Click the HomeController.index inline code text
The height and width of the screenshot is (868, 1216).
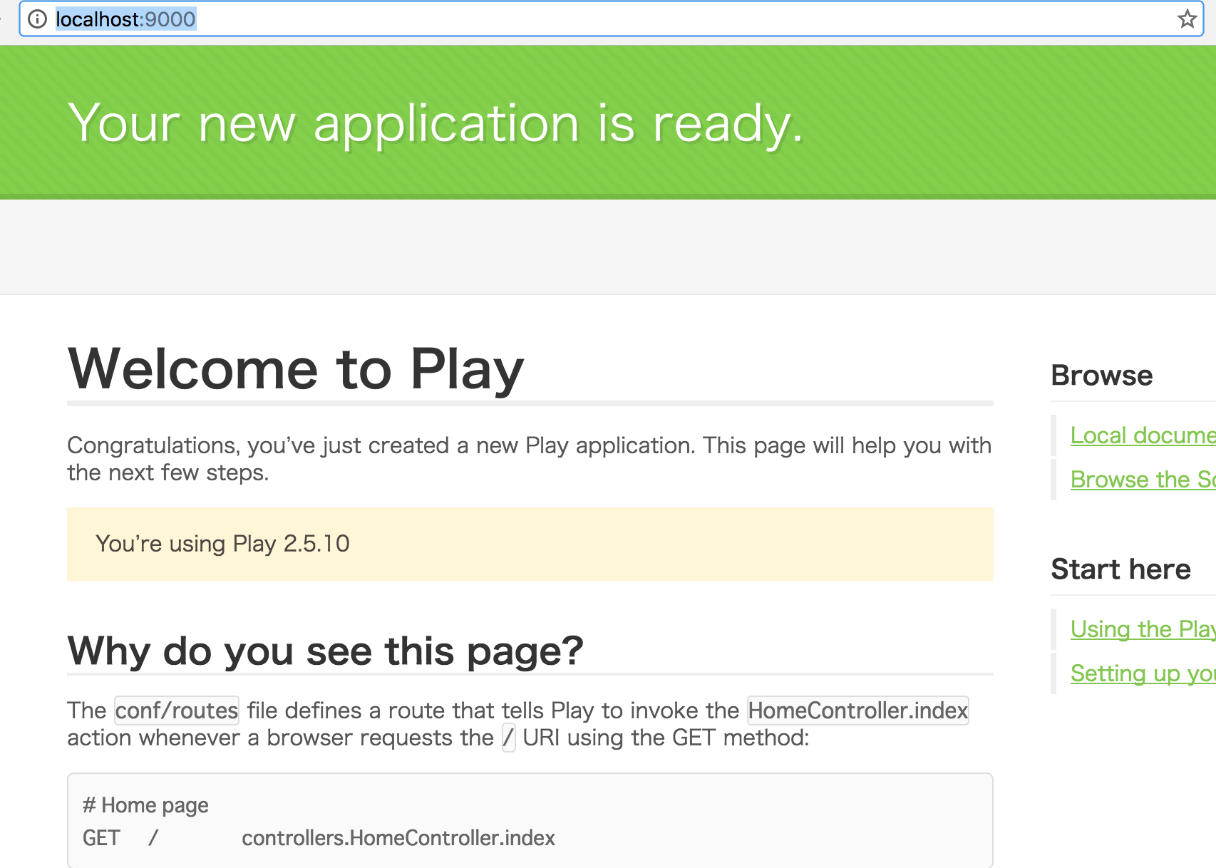tap(857, 711)
